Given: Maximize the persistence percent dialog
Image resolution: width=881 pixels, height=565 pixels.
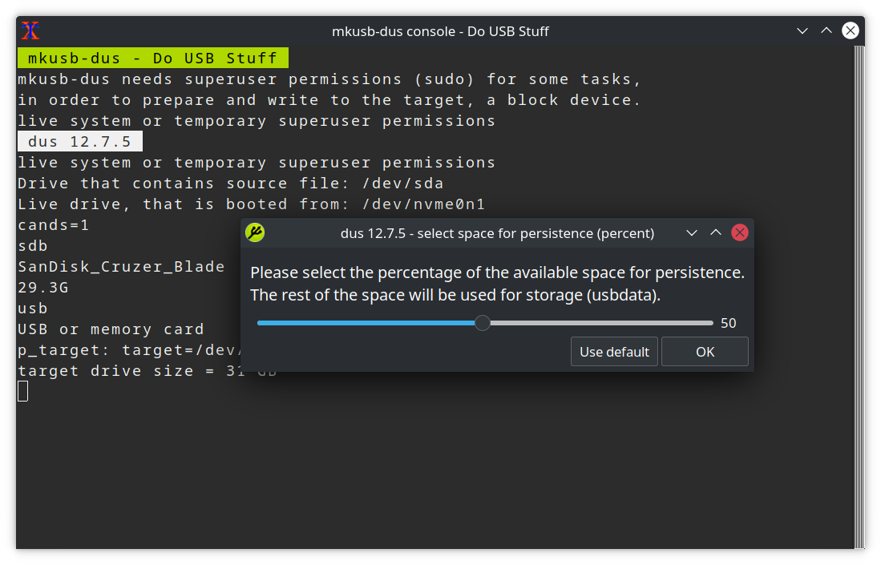Looking at the screenshot, I should (716, 233).
